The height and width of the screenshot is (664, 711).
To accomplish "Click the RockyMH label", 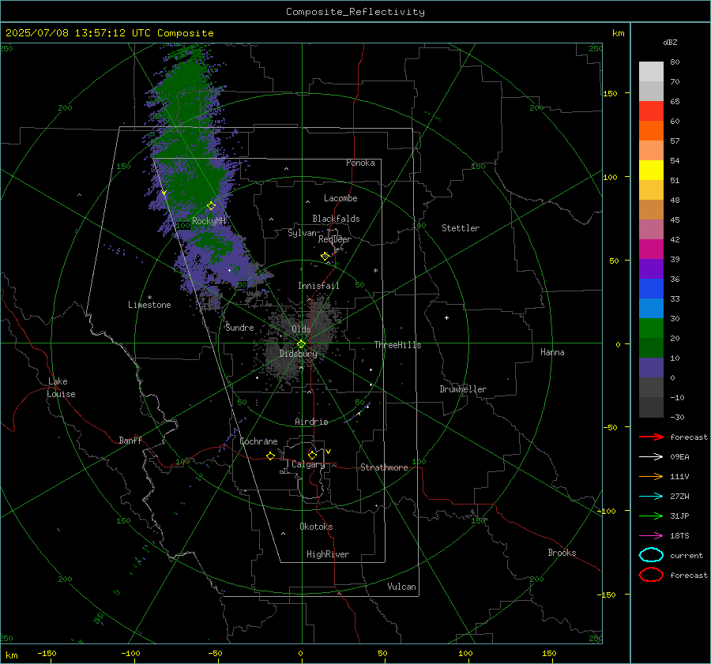I will click(209, 221).
